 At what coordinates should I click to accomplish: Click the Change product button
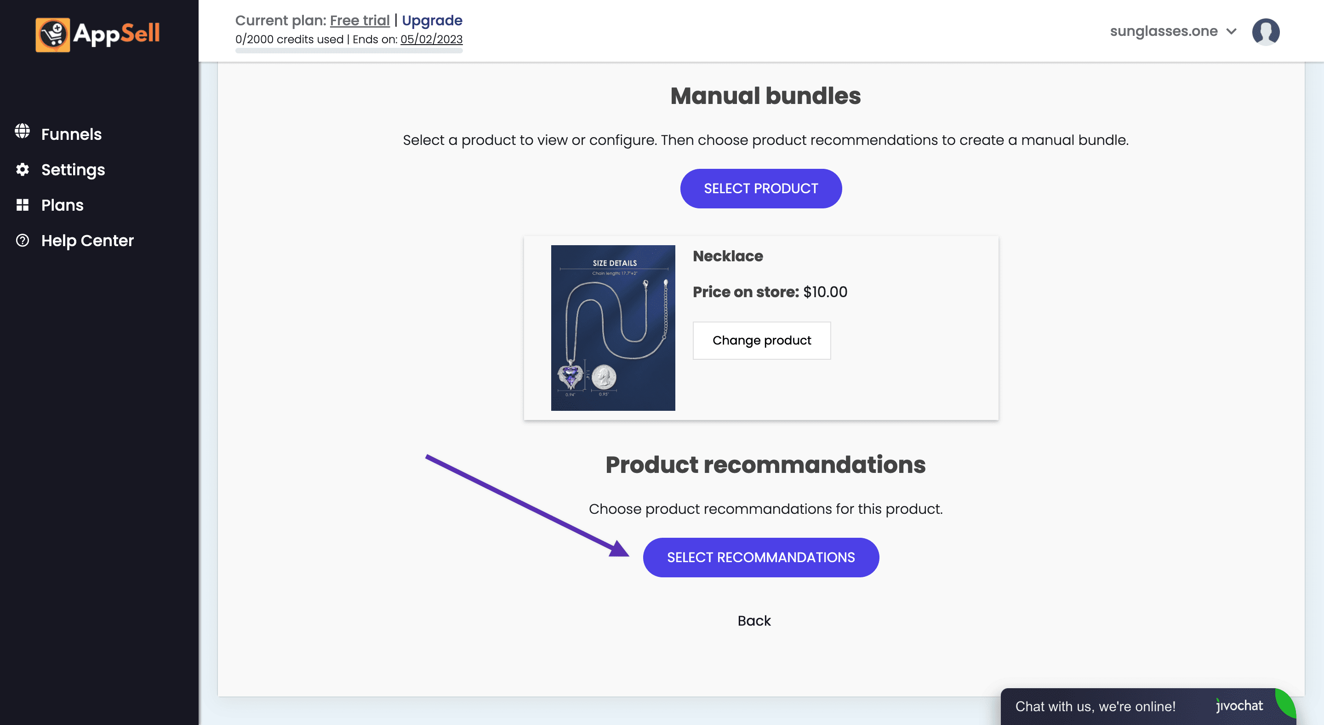[761, 340]
